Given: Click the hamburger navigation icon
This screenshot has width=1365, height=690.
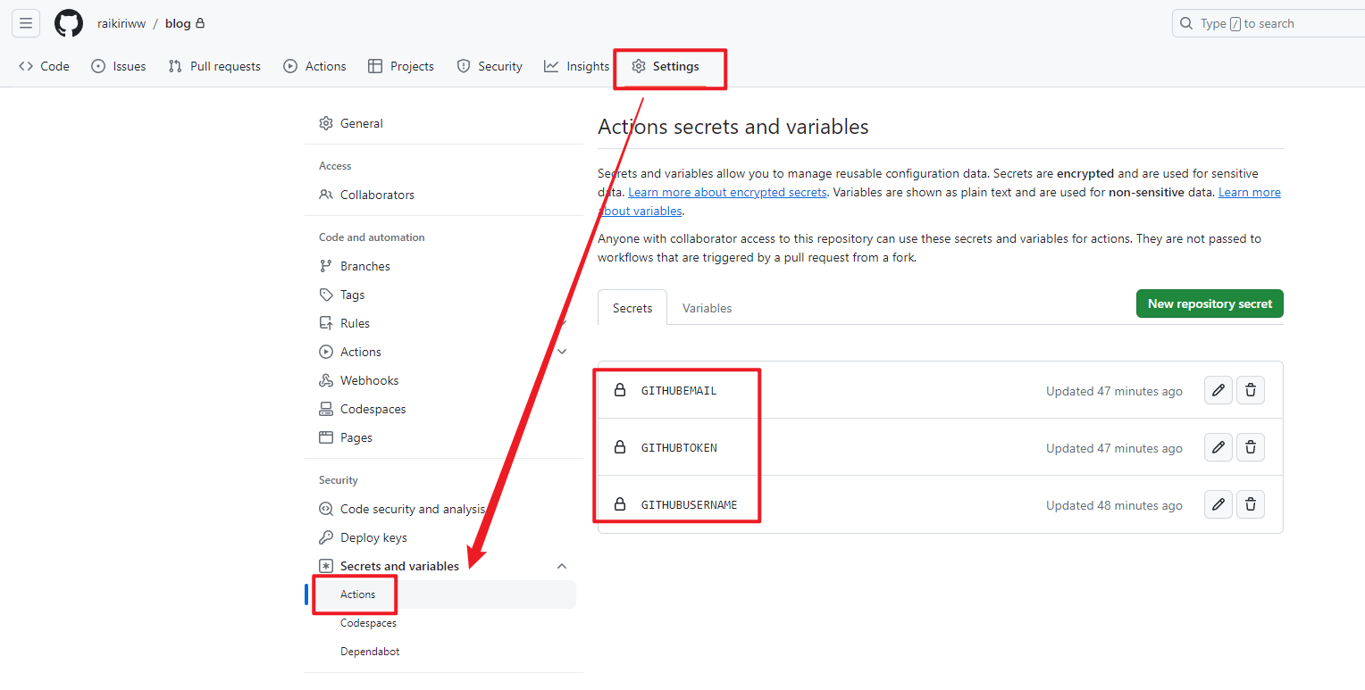Looking at the screenshot, I should (25, 22).
